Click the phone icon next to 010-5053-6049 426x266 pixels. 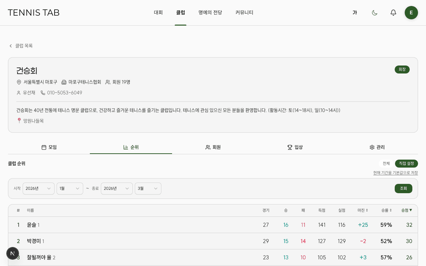[x=43, y=93]
